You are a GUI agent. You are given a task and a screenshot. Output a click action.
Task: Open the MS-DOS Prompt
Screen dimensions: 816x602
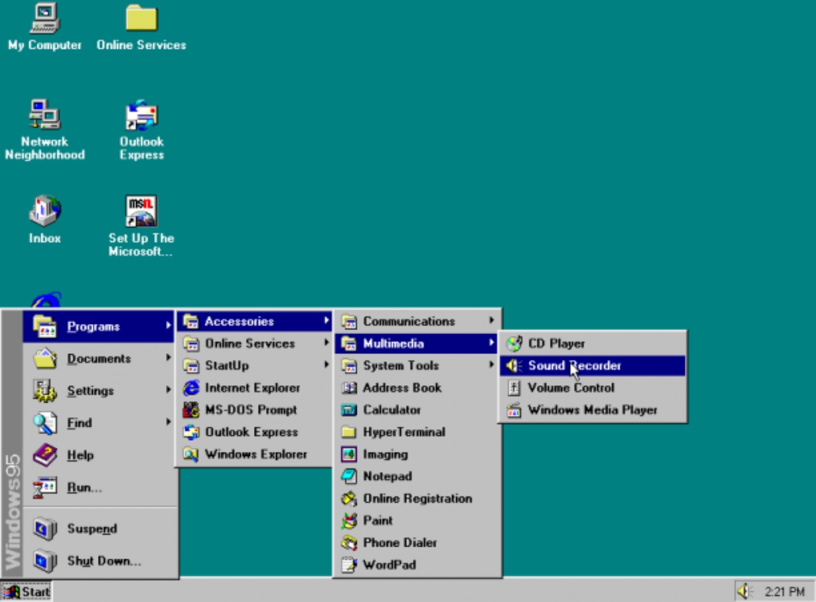coord(252,410)
